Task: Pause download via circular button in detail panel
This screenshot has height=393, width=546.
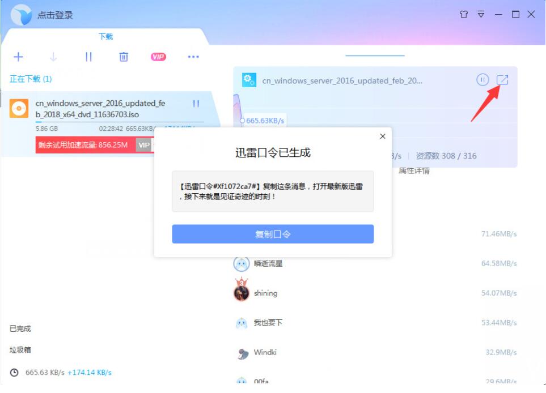Action: click(x=482, y=80)
